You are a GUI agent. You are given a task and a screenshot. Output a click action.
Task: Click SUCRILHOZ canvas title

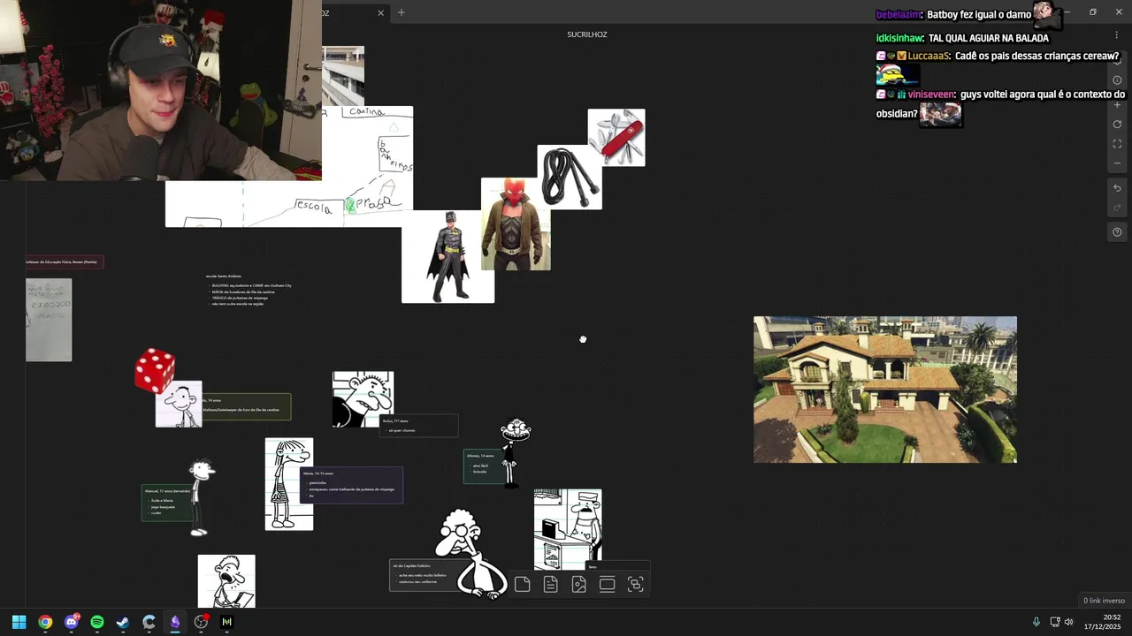tap(587, 34)
